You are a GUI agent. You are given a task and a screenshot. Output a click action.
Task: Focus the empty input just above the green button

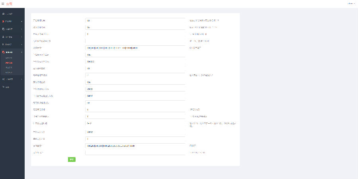click(135, 152)
